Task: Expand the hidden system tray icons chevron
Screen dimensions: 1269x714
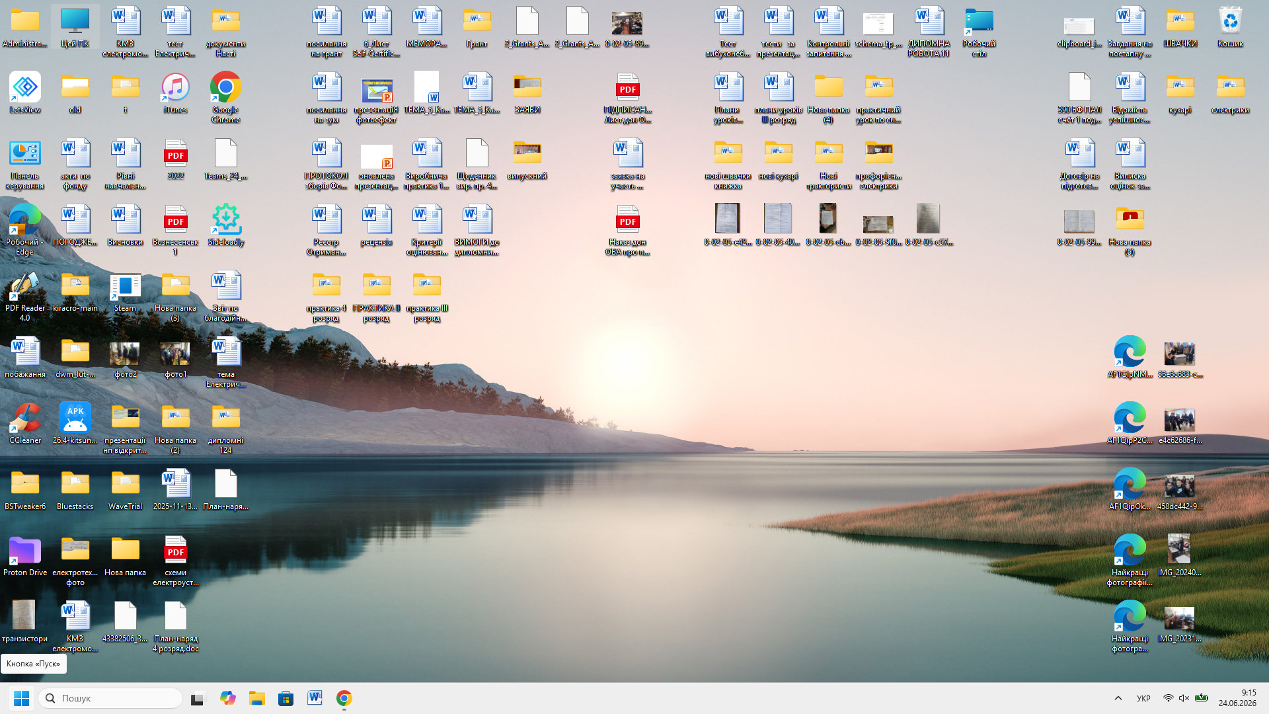Action: [x=1118, y=698]
